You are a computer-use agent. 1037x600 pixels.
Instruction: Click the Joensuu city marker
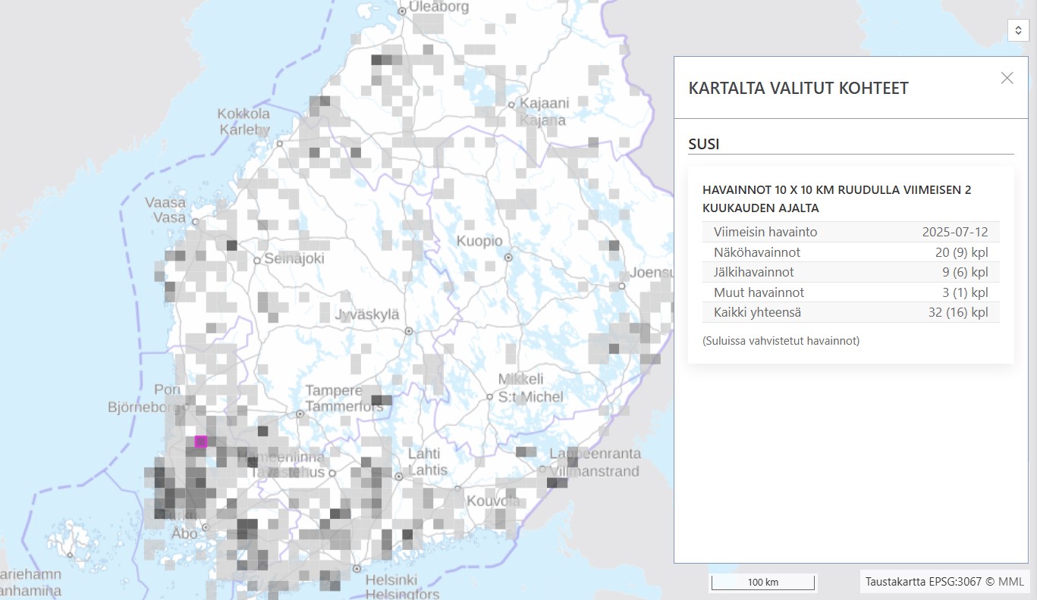621,286
